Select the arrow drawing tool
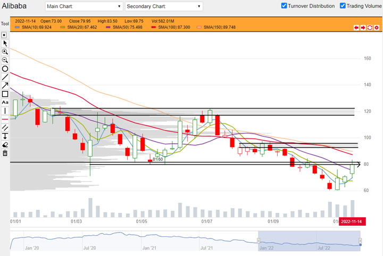Viewport: 383px width, 256px height. tap(5, 86)
